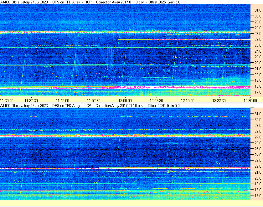Screen dimensions: 263x207
Task: Pick the 29.0 frequency label on LCP axis
Action: pyautogui.click(x=258, y=125)
